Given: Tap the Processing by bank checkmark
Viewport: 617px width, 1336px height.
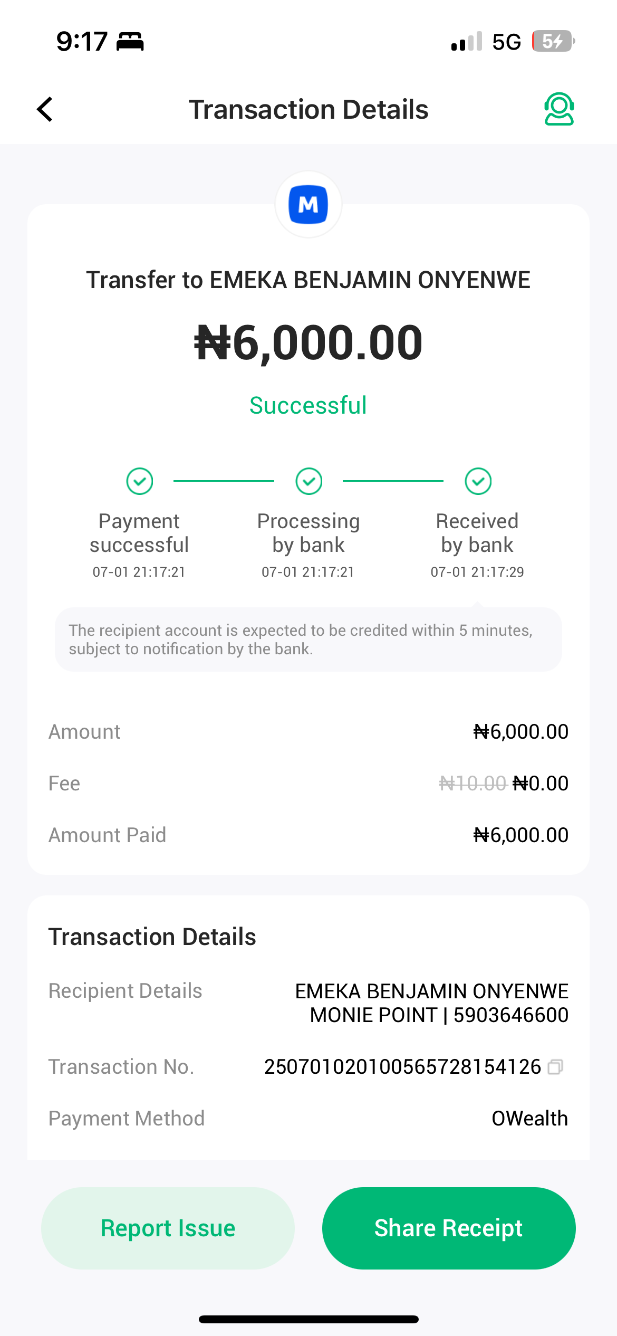Looking at the screenshot, I should tap(308, 481).
